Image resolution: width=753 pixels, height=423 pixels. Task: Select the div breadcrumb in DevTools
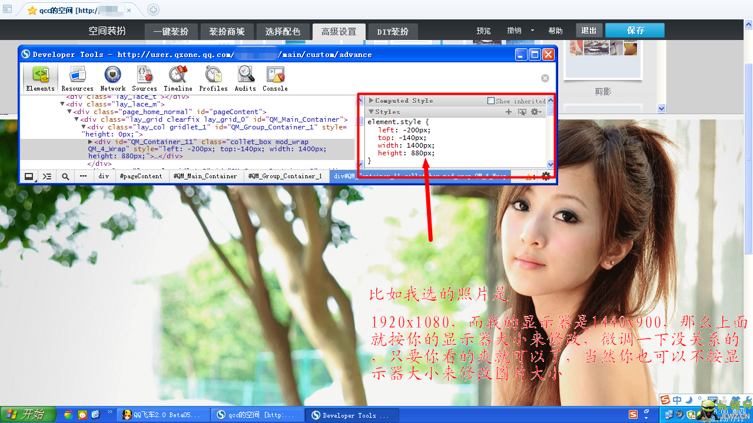click(x=104, y=176)
